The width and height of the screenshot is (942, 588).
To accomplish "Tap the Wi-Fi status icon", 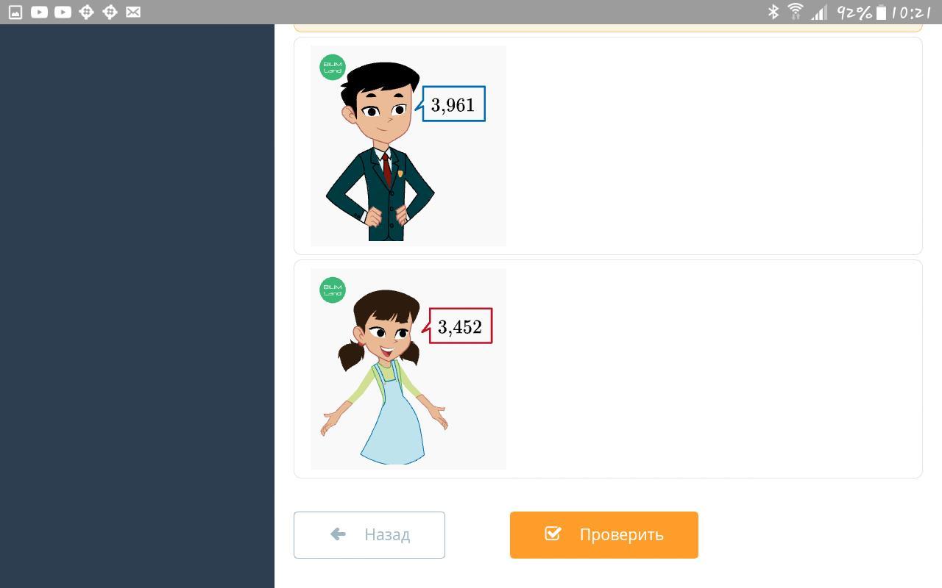I will pyautogui.click(x=796, y=12).
